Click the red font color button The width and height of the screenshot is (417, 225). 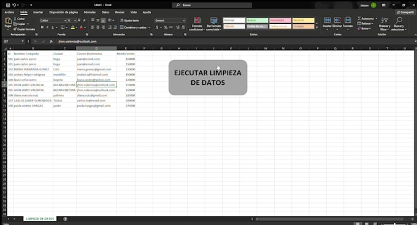click(x=82, y=28)
